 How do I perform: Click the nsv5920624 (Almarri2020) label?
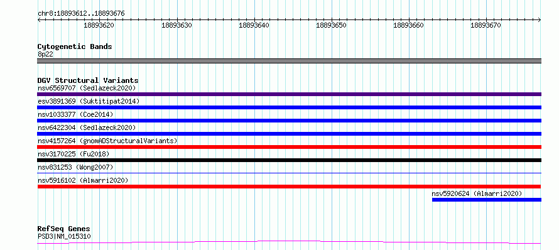tap(477, 193)
